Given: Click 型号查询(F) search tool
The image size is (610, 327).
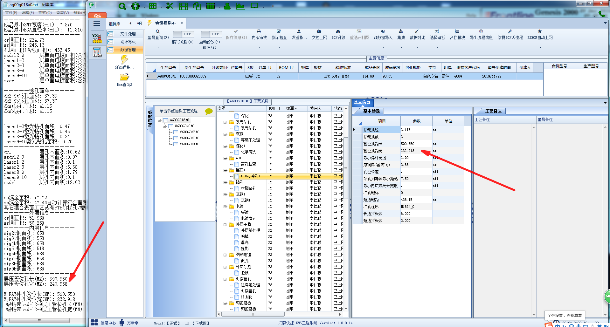Looking at the screenshot, I should (158, 35).
